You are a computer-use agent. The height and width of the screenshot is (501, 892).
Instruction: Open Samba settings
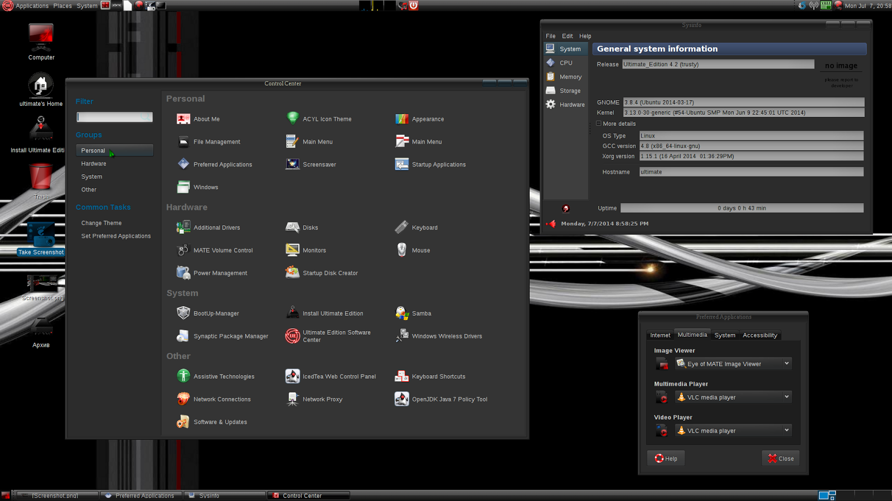(414, 313)
